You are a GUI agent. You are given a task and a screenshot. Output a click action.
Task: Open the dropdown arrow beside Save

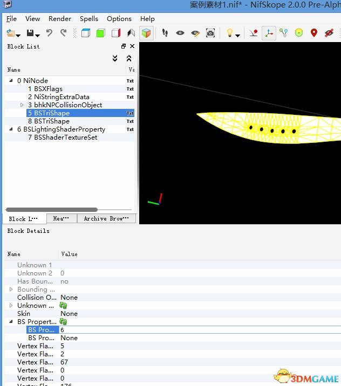[37, 36]
